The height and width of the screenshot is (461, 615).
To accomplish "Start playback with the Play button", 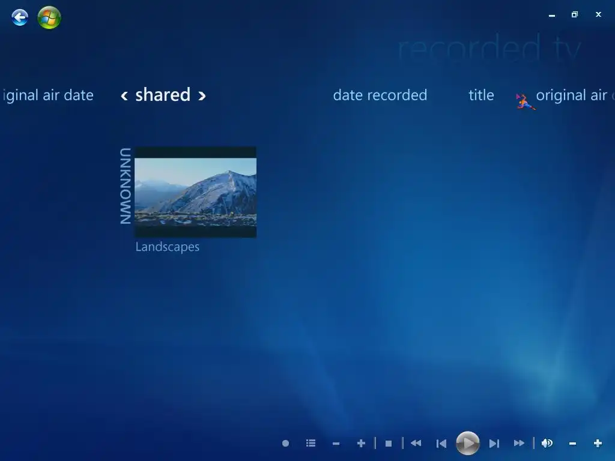I will (467, 444).
